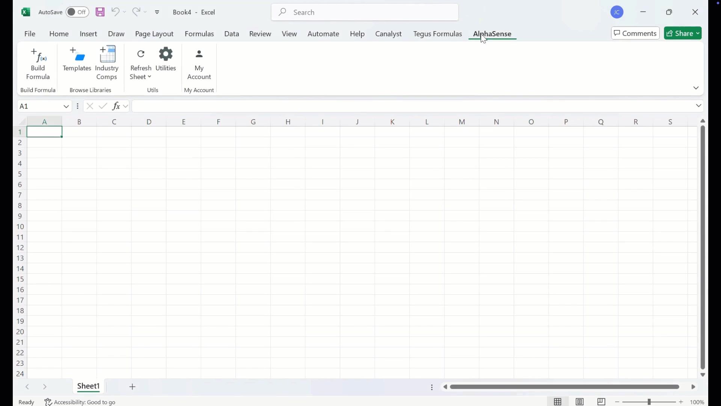This screenshot has width=721, height=406.
Task: Add a new sheet with plus
Action: point(133,387)
